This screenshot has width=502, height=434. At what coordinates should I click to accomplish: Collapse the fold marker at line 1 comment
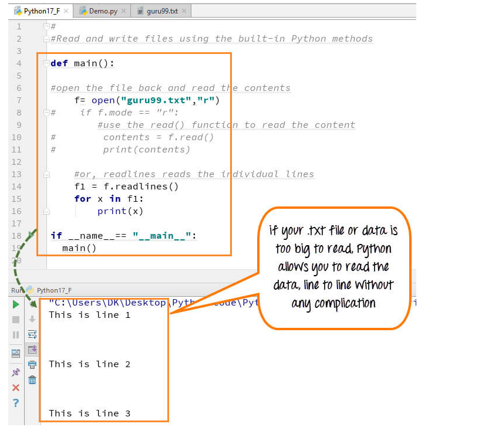[x=45, y=26]
